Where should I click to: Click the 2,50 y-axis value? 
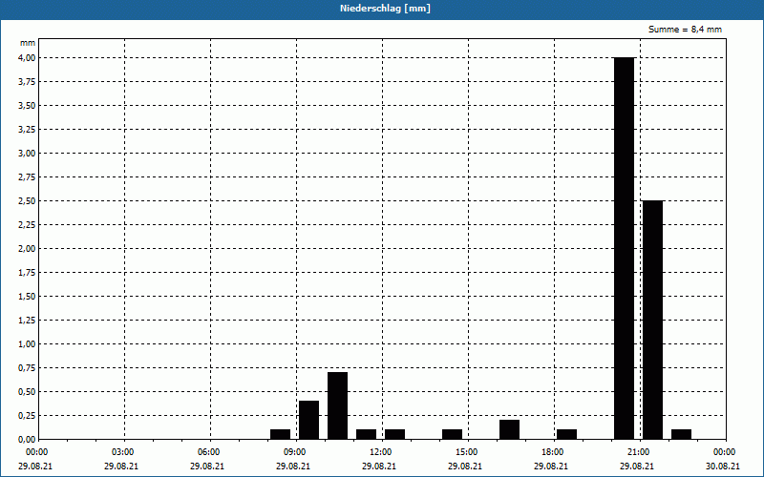pyautogui.click(x=27, y=201)
